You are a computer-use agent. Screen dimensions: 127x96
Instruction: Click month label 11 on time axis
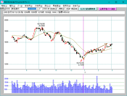56,70
